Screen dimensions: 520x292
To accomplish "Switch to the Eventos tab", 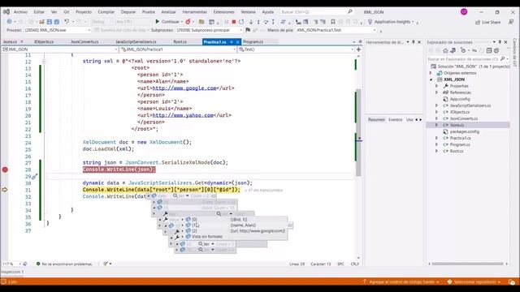I will (x=396, y=119).
